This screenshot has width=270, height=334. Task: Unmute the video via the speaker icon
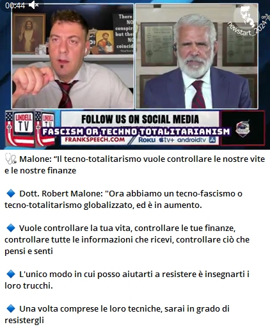[33, 5]
